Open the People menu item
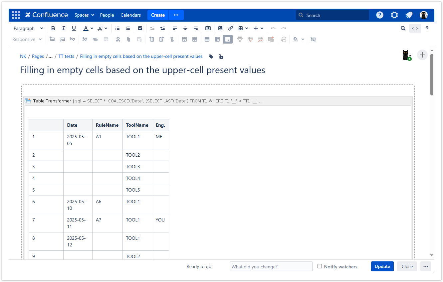The image size is (443, 282). (107, 15)
